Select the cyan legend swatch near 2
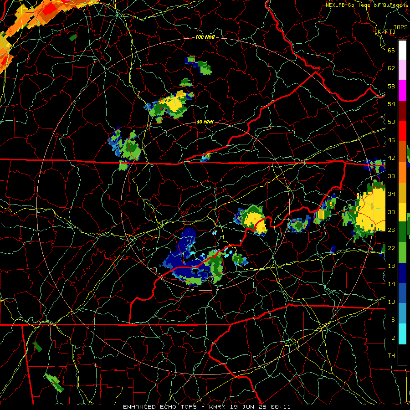 pos(402,333)
